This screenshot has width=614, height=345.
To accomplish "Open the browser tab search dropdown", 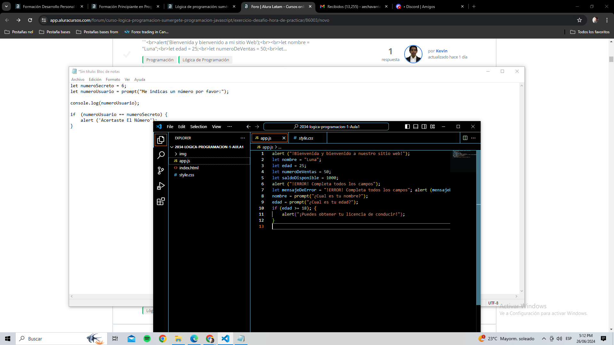I will (6, 6).
